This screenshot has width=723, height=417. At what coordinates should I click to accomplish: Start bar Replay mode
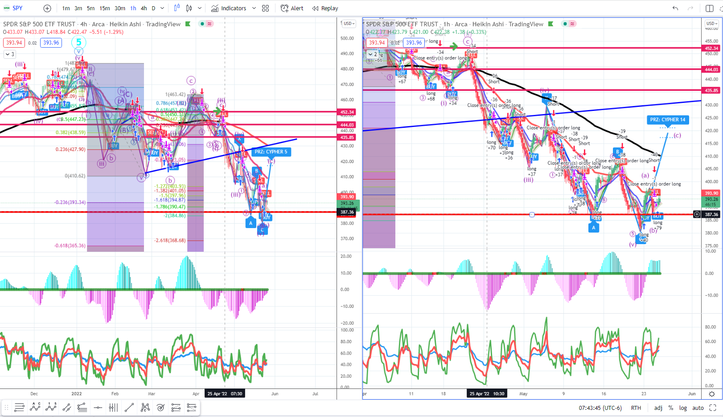(325, 8)
